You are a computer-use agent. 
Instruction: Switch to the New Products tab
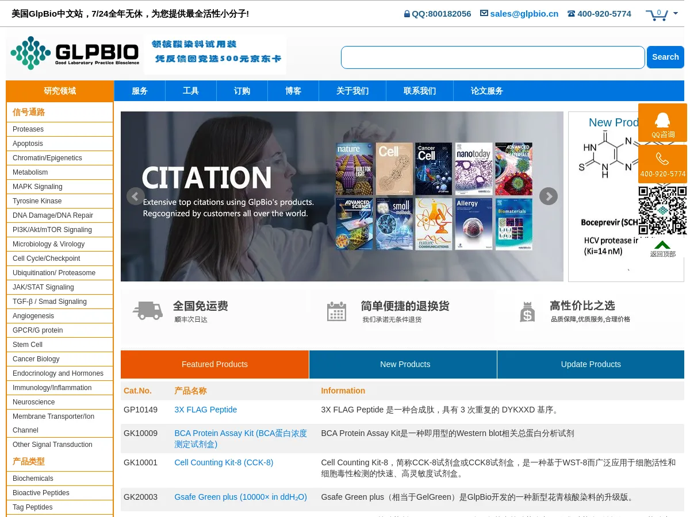(405, 364)
